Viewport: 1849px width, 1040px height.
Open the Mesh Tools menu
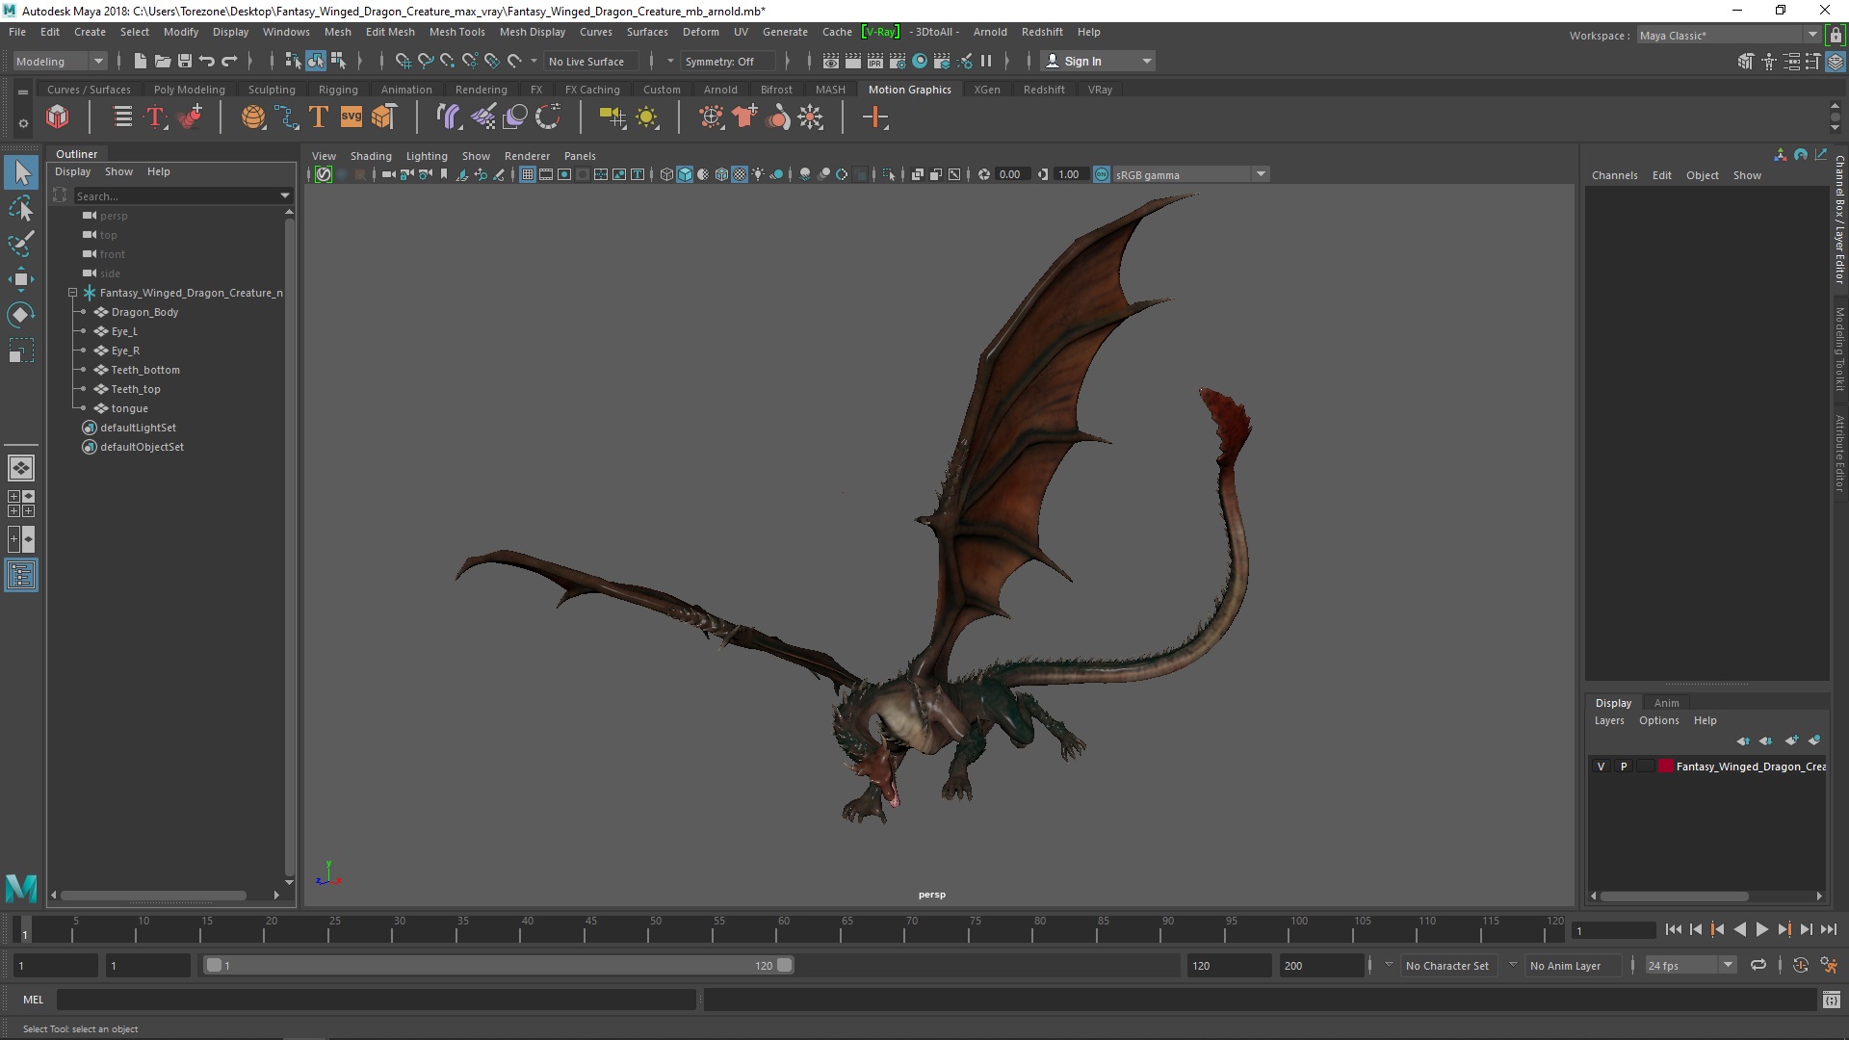point(456,32)
